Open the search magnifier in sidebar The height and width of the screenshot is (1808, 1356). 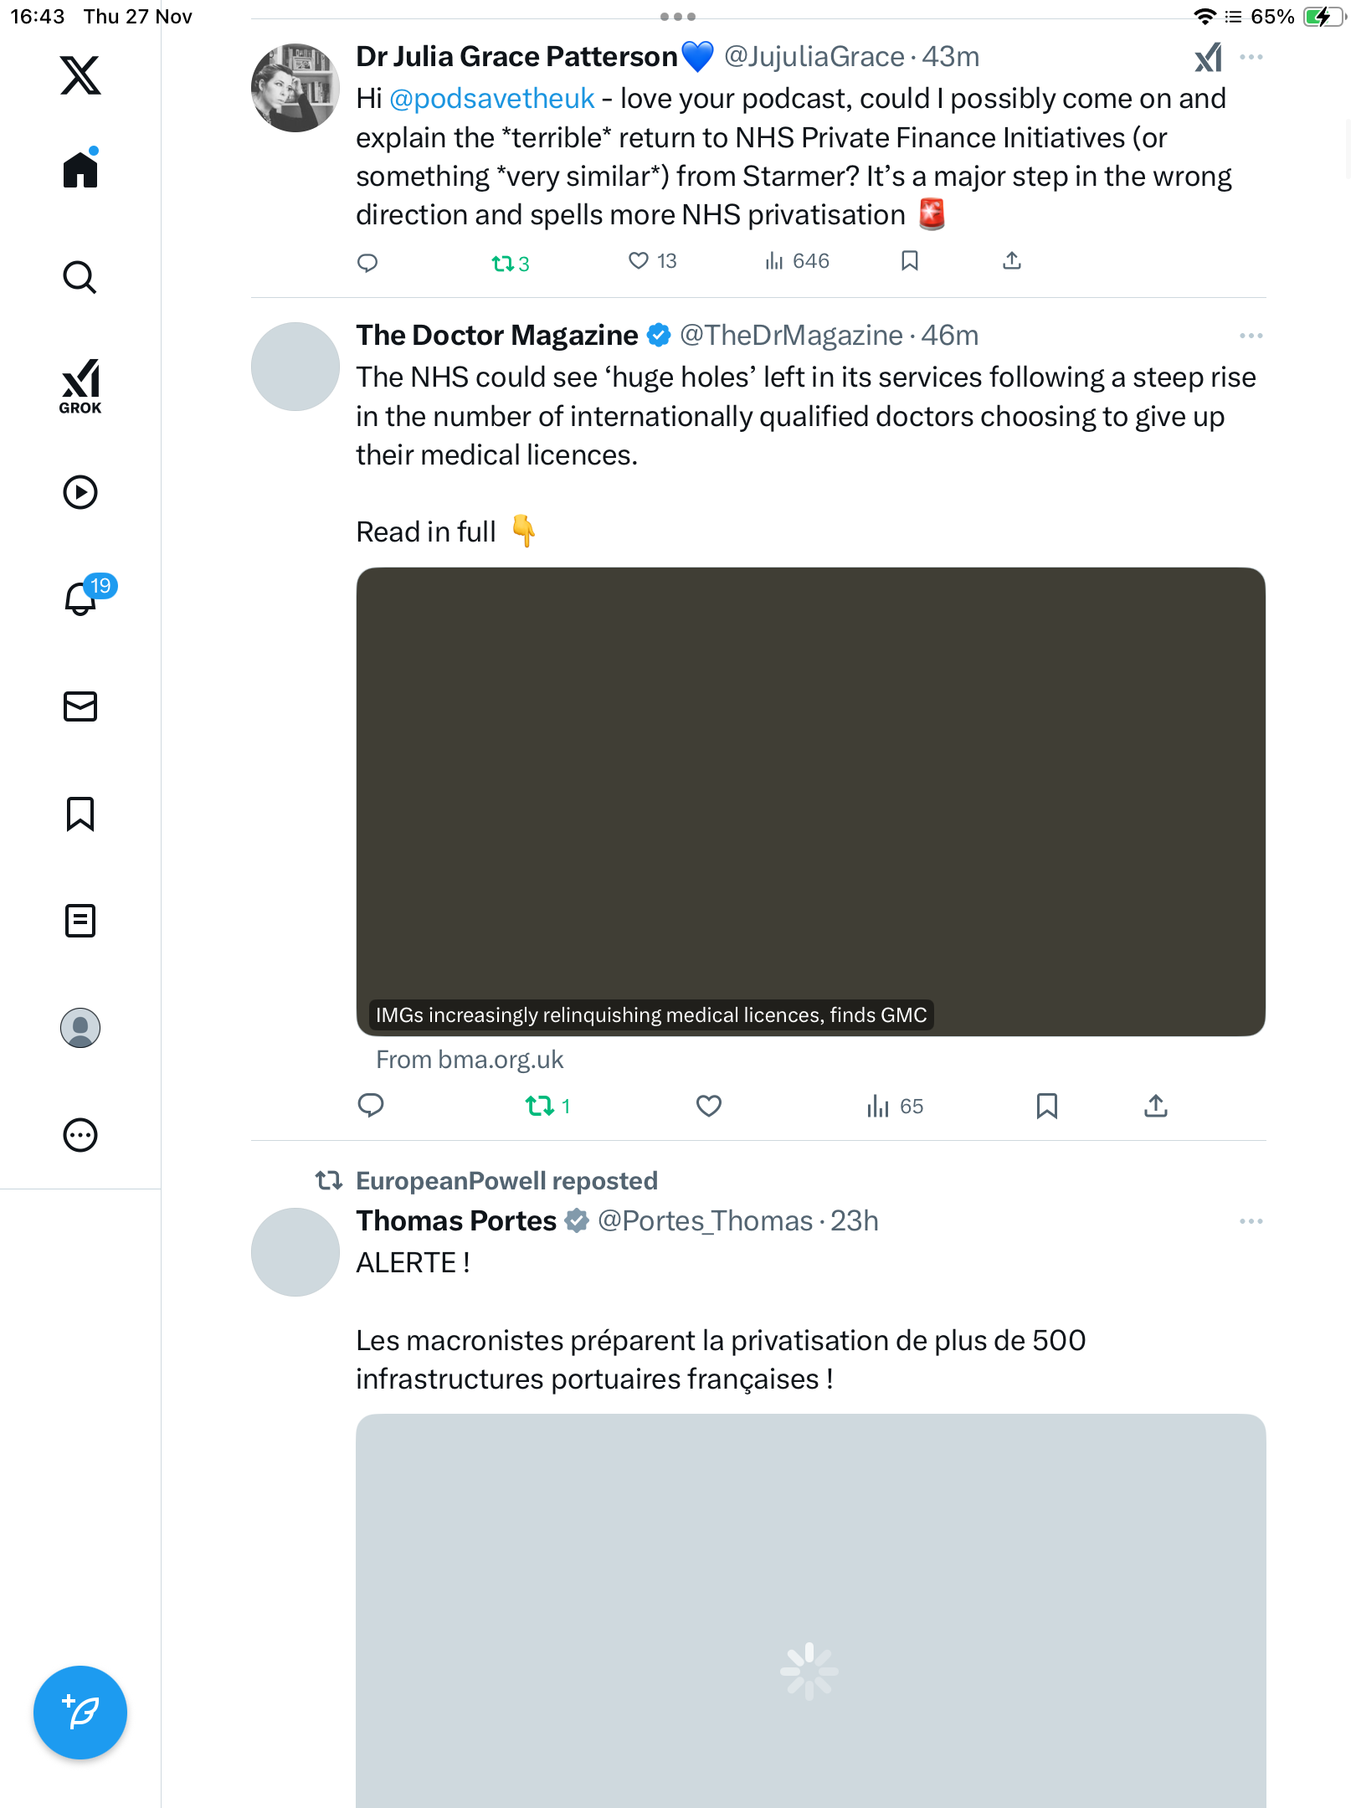pyautogui.click(x=80, y=277)
